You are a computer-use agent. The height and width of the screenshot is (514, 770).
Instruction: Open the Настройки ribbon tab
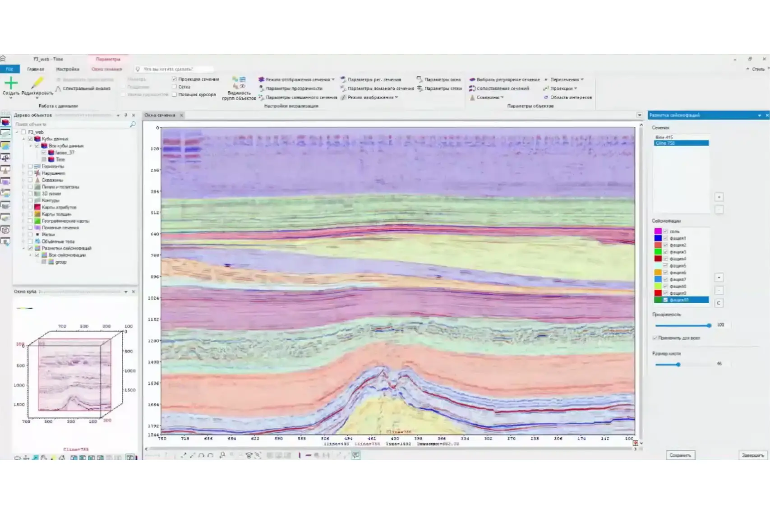coord(68,69)
